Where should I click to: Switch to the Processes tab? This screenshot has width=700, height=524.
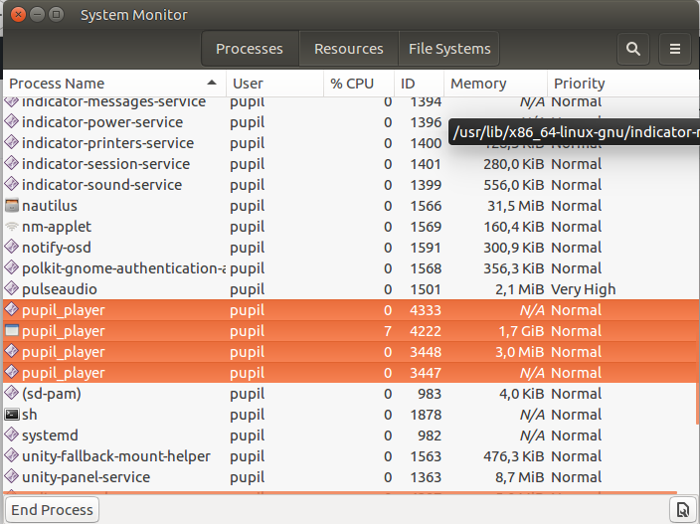tap(250, 49)
